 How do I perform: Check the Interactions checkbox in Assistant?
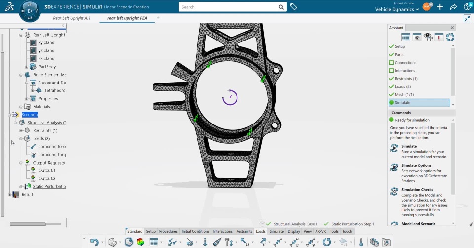click(x=391, y=71)
